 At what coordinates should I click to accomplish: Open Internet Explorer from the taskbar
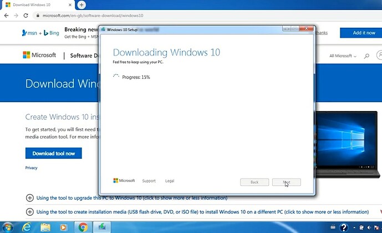point(26,227)
